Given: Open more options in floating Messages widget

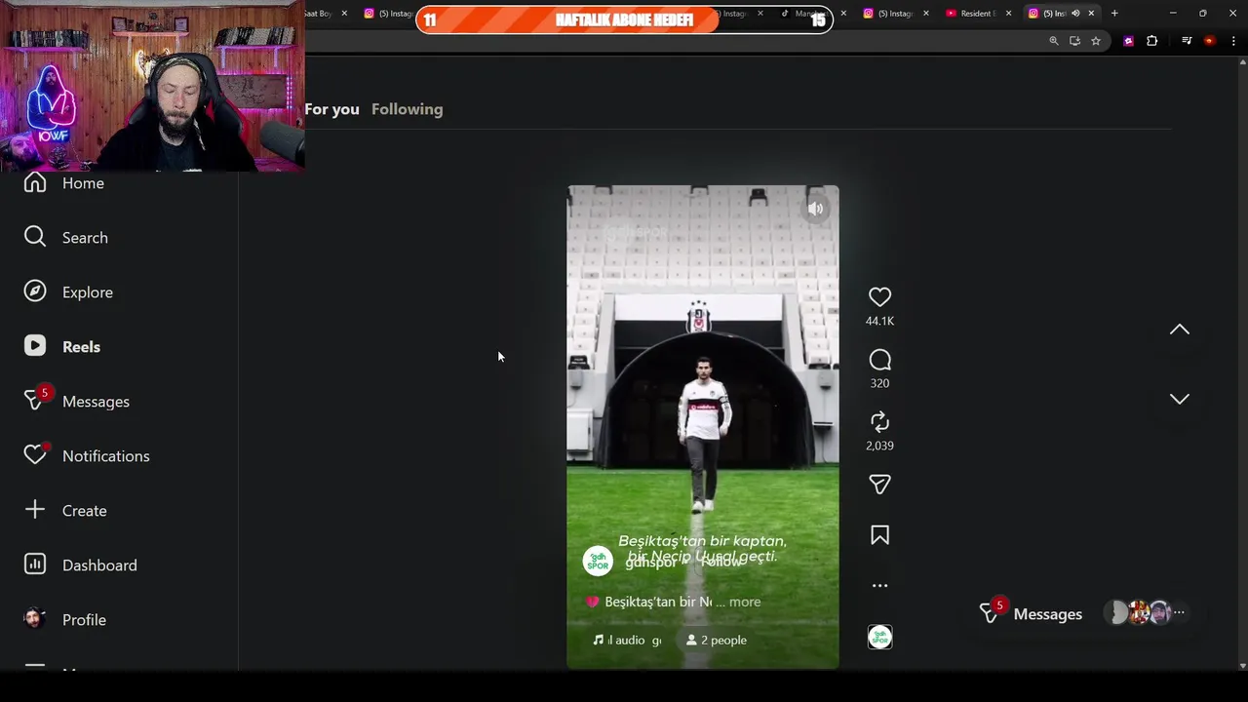Looking at the screenshot, I should [x=1179, y=613].
